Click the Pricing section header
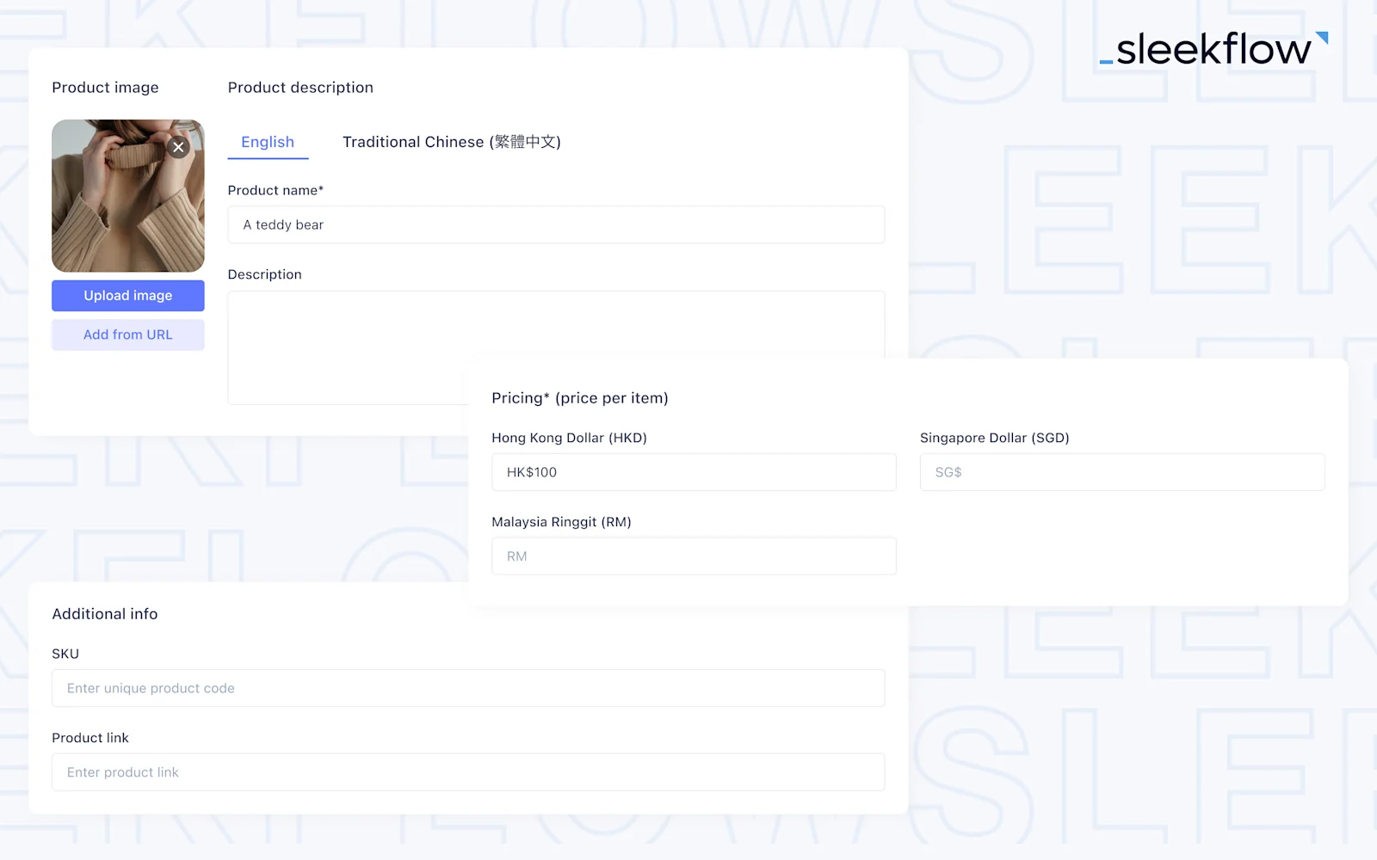Image resolution: width=1377 pixels, height=860 pixels. click(580, 397)
